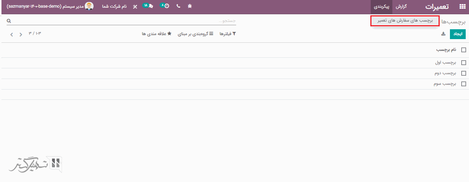Check the box for برچسب اول
Screen dimensions: 469x182
tap(463, 63)
